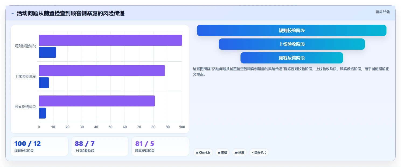Click the Chart.js tag chip

[x=203, y=152]
